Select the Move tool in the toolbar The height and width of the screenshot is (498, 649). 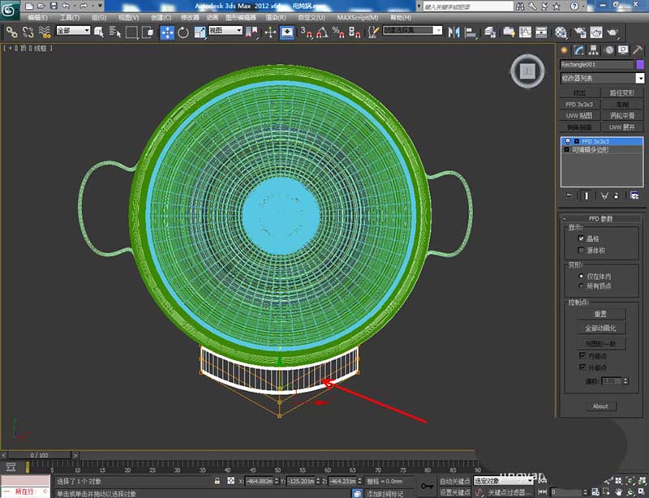click(x=167, y=32)
